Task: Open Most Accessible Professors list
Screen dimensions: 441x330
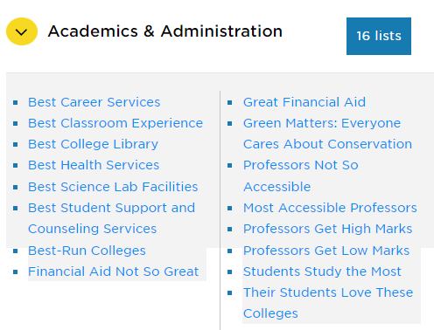Action: click(330, 208)
